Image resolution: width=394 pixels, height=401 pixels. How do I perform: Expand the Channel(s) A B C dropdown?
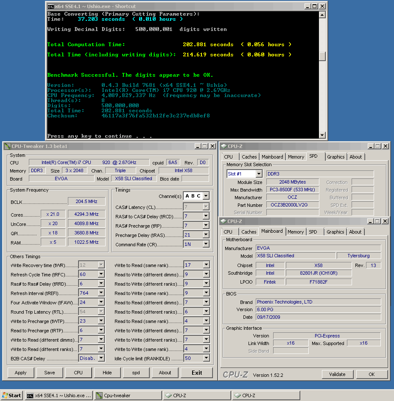(x=206, y=196)
